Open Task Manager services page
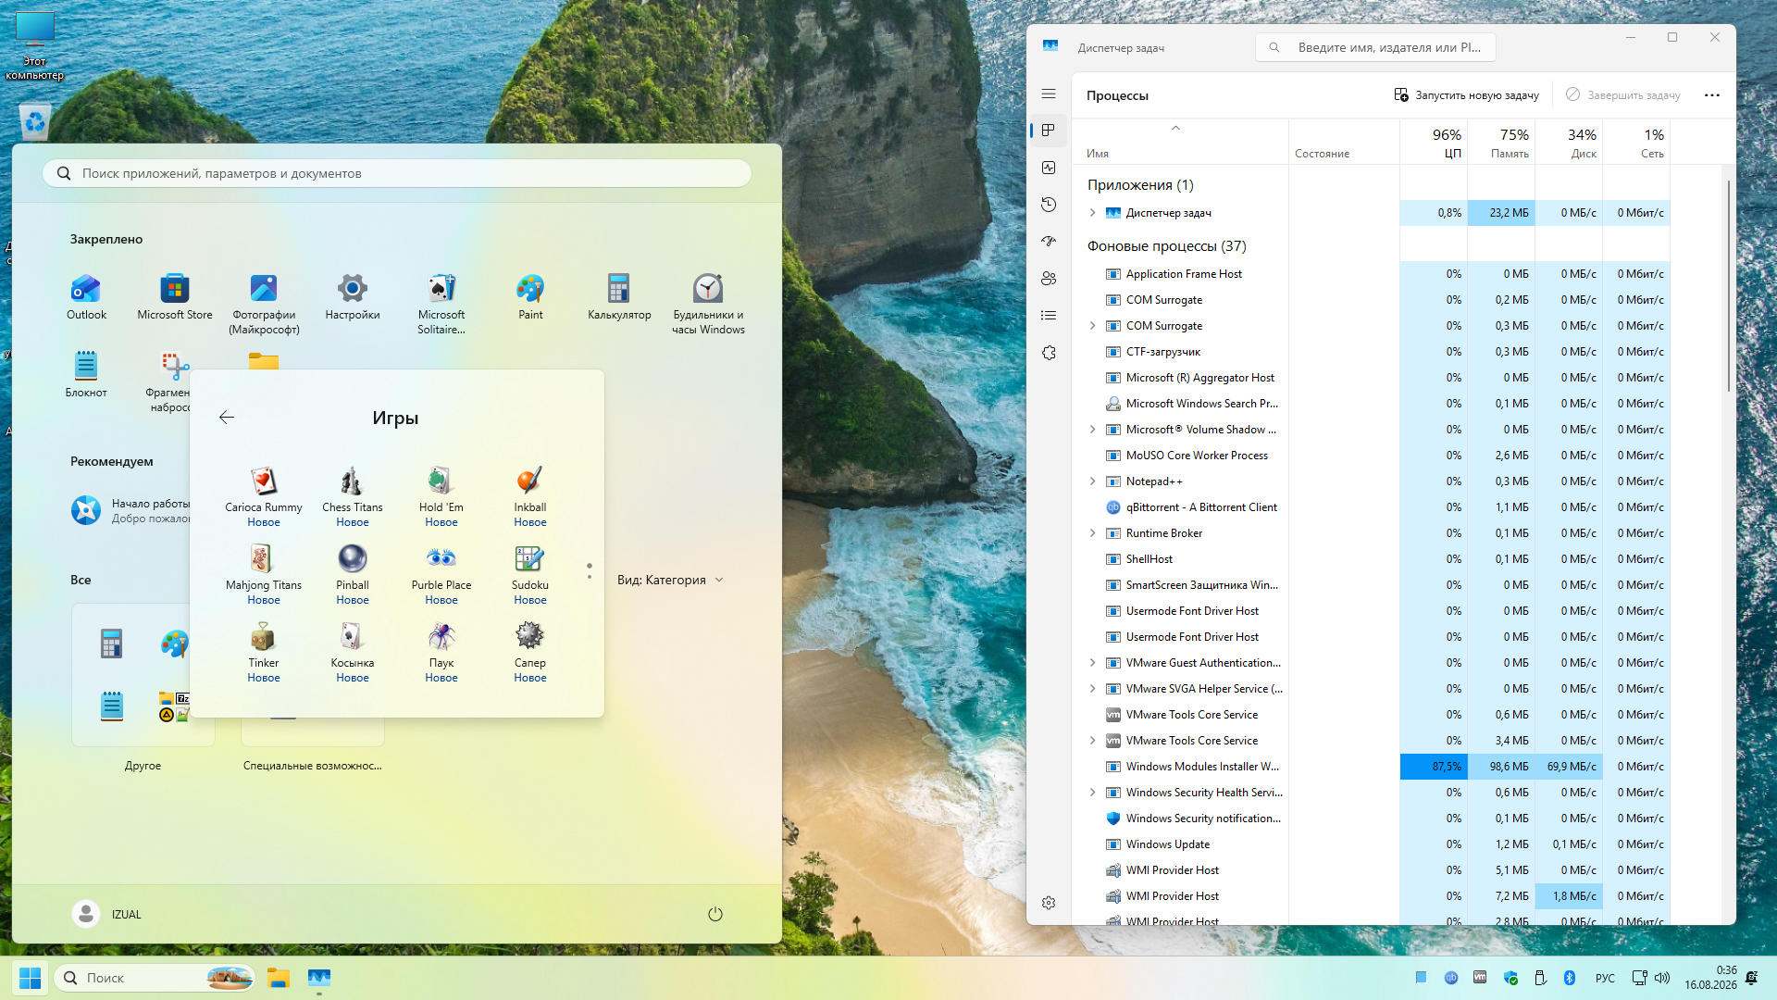Screen dimensions: 1777x1000 click(1049, 353)
